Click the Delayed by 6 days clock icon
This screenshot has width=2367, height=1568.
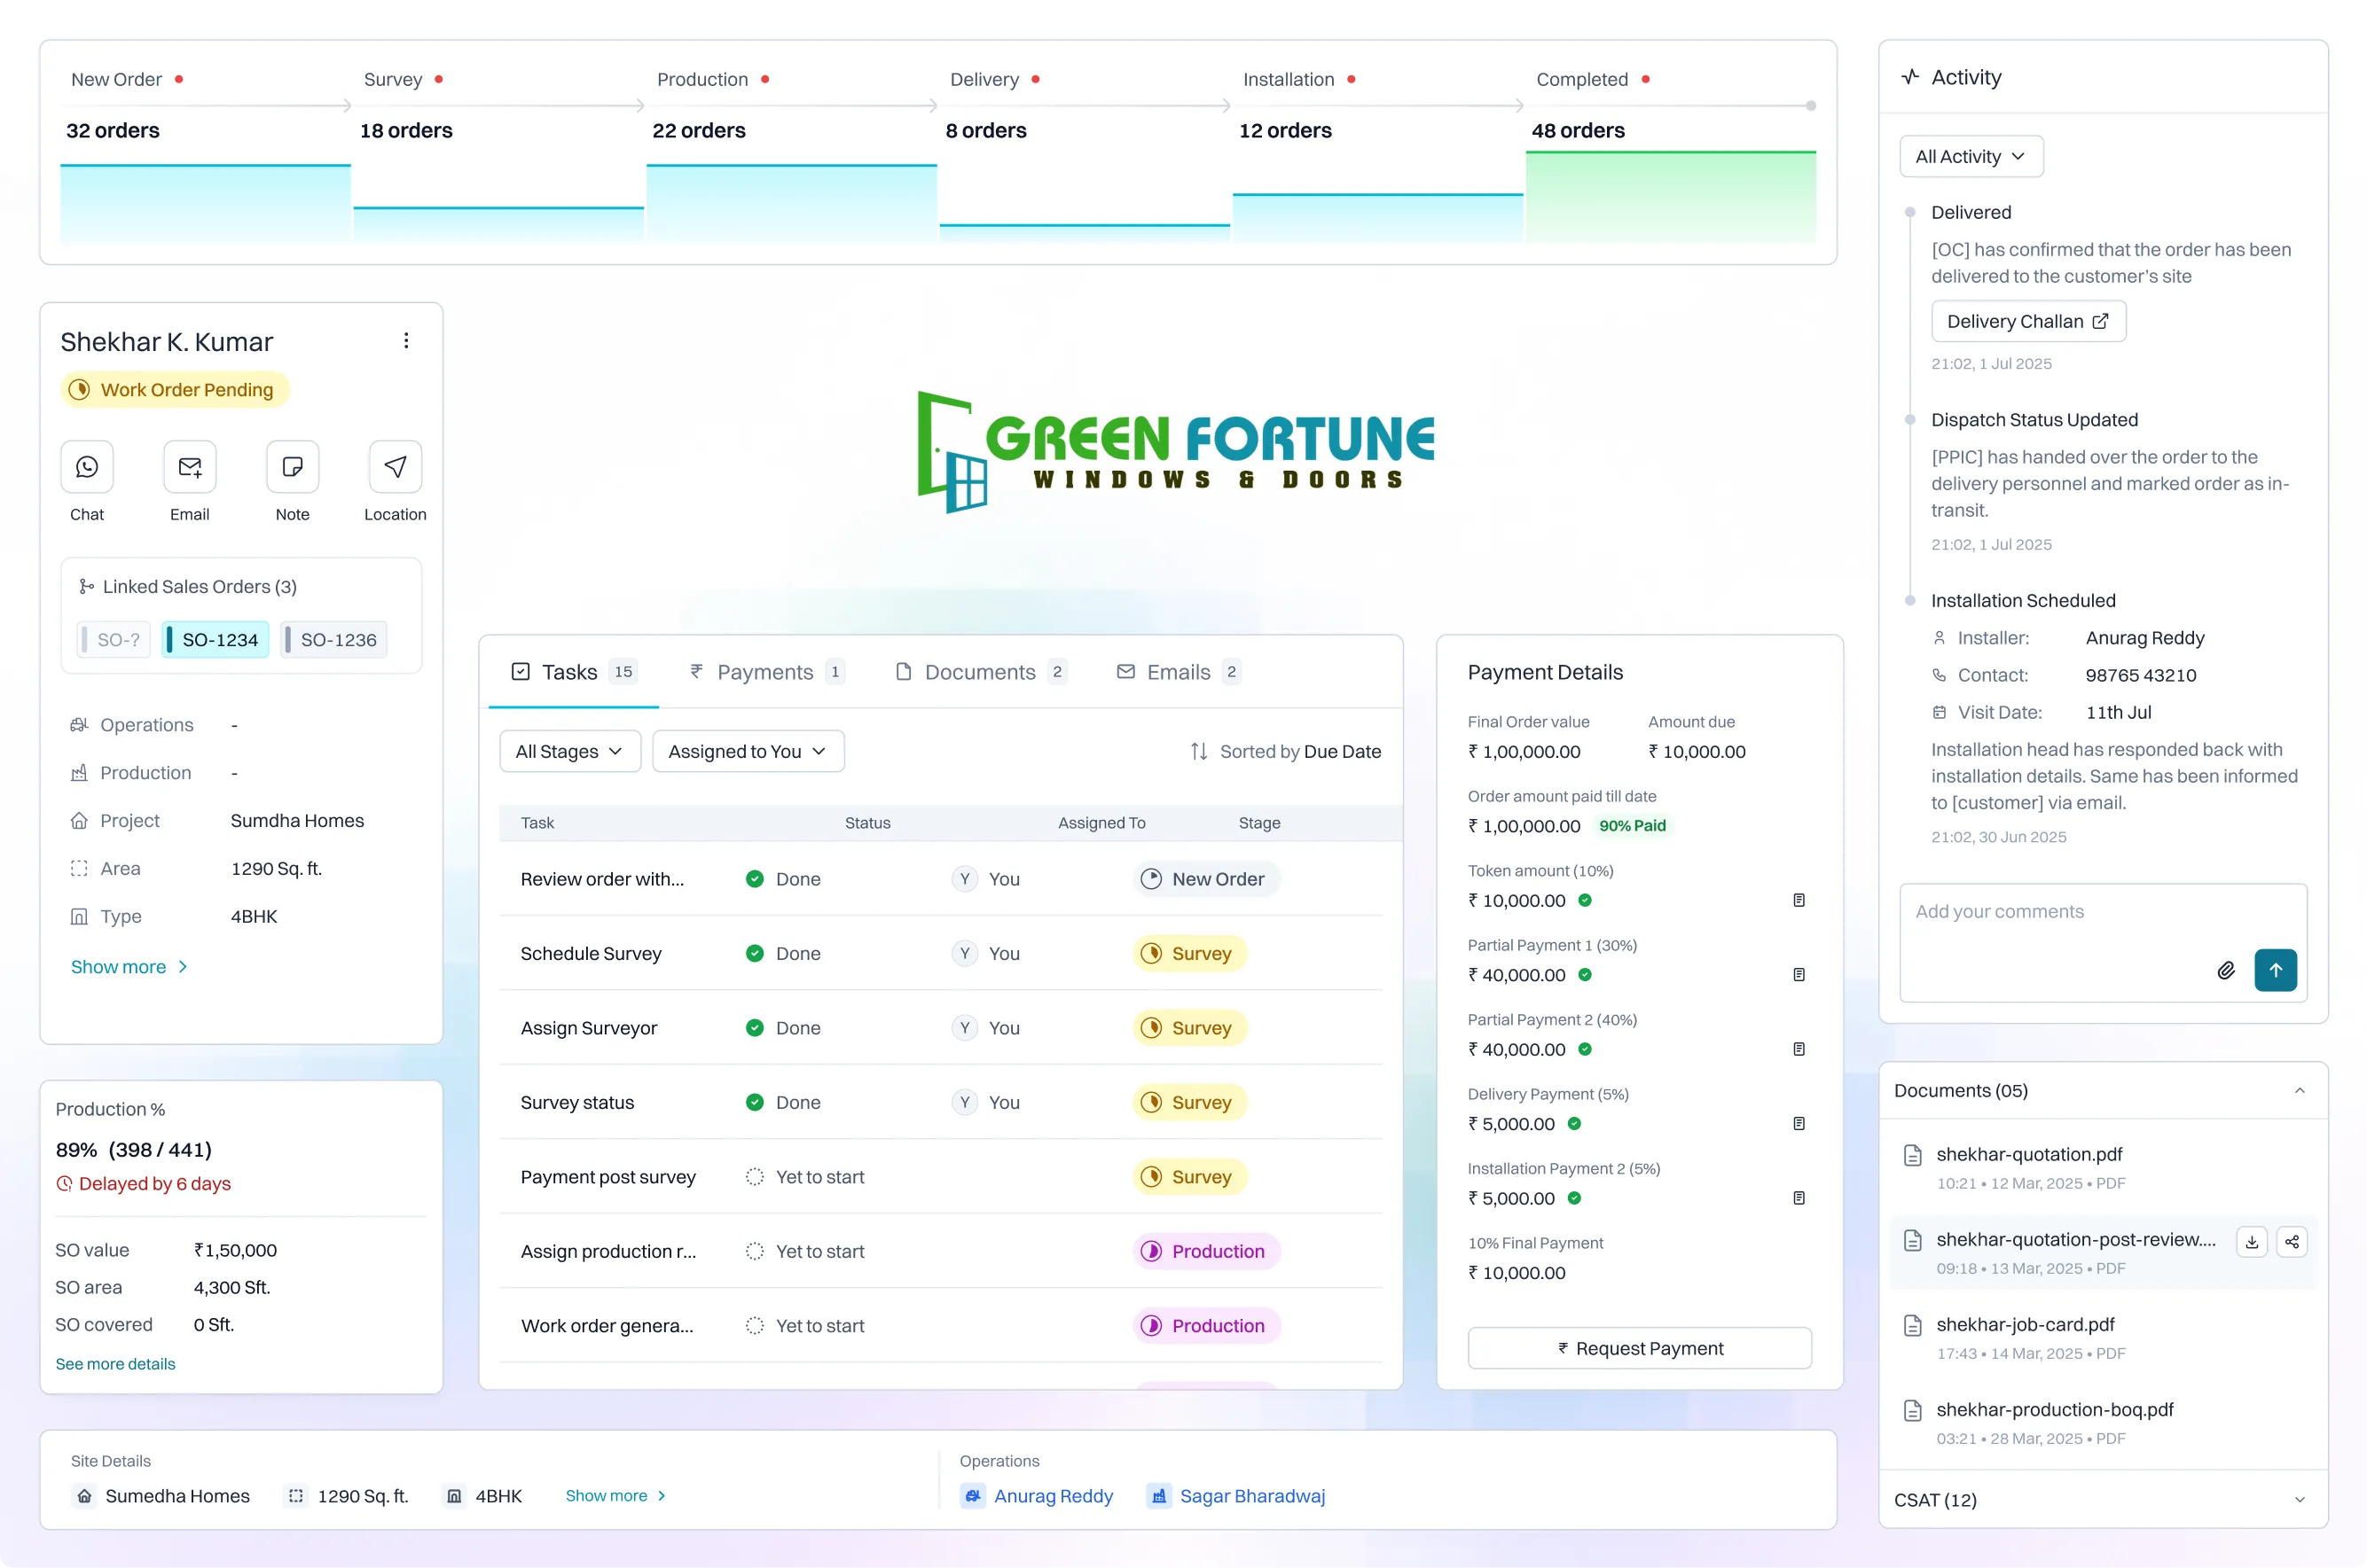(x=64, y=1184)
